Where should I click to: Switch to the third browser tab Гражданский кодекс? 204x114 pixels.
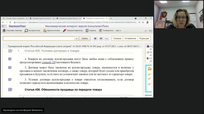click(x=68, y=18)
